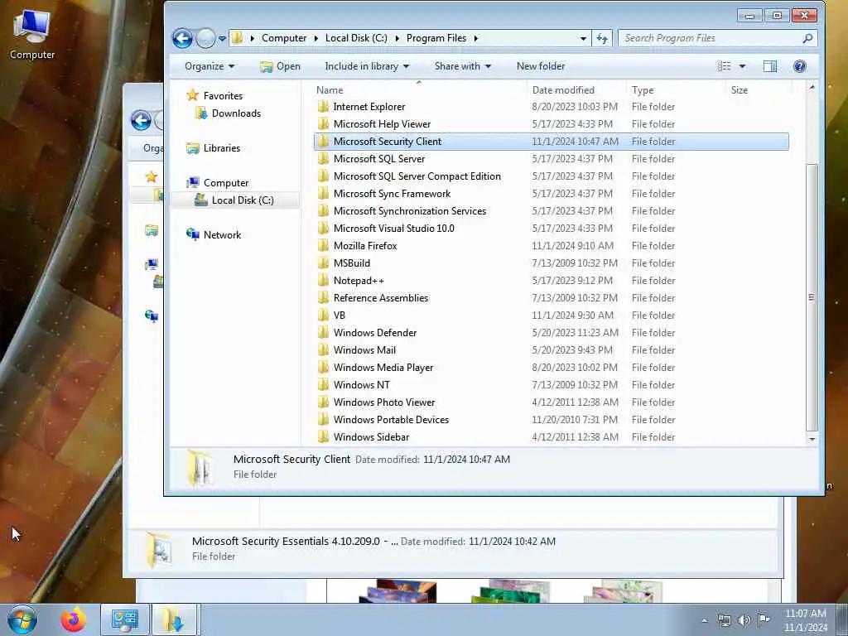848x636 pixels.
Task: Select the Microsoft SQL Server folder icon
Action: click(324, 158)
